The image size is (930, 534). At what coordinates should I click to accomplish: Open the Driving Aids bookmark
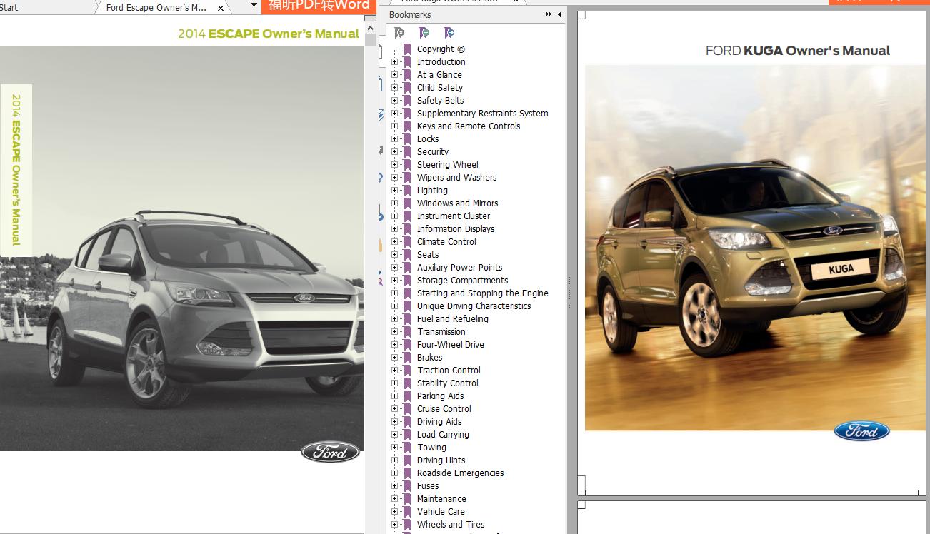(x=439, y=422)
